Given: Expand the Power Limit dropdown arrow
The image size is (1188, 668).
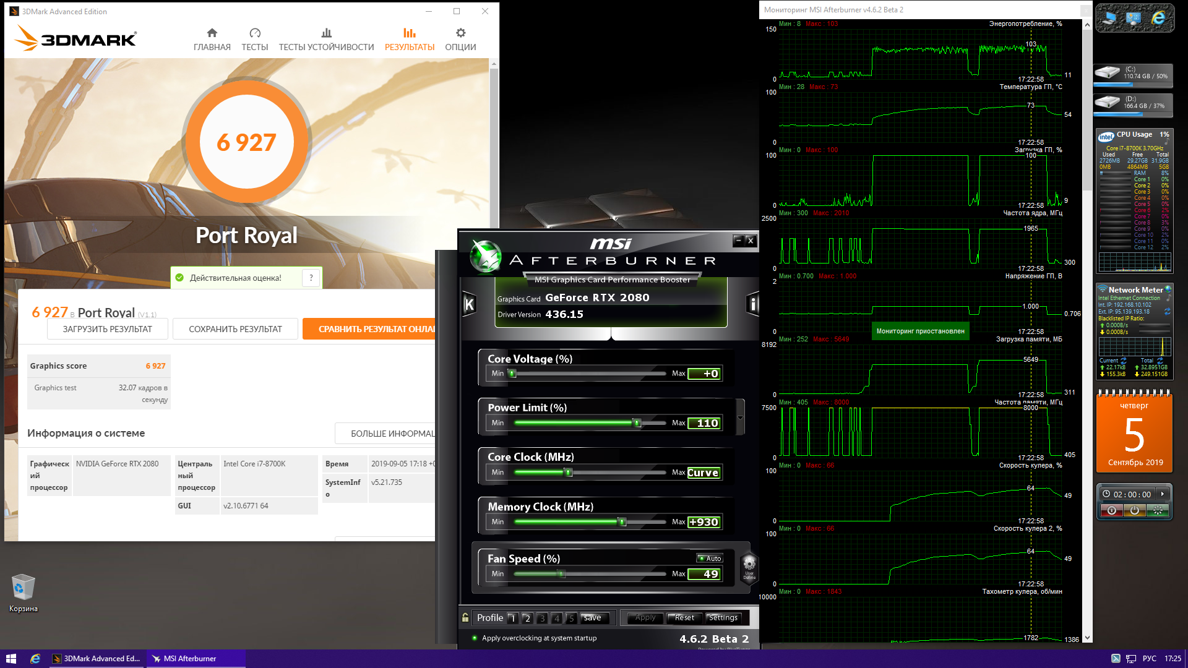Looking at the screenshot, I should coord(740,417).
